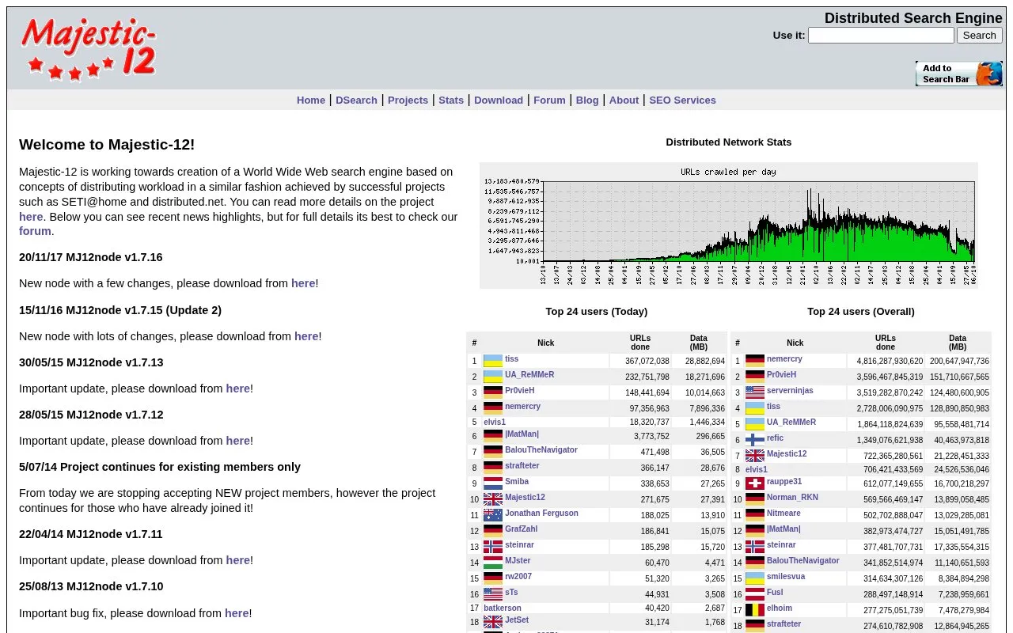
Task: Click the flag beside Fusl
Action: [x=755, y=594]
